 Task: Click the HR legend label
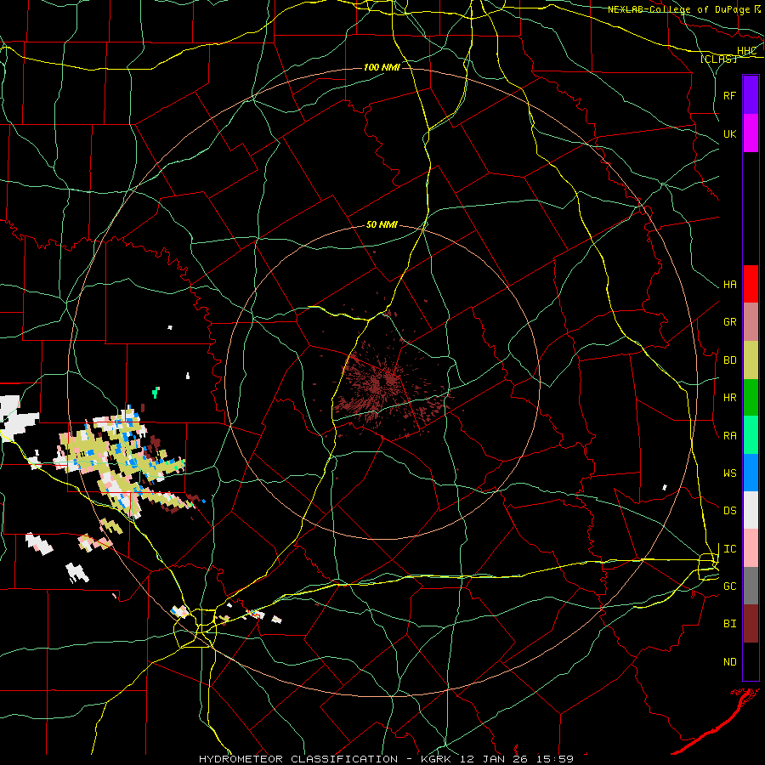pos(729,398)
